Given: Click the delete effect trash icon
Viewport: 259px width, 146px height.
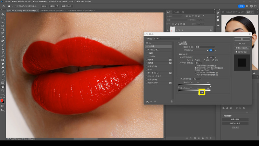Looking at the screenshot, I should click(172, 101).
